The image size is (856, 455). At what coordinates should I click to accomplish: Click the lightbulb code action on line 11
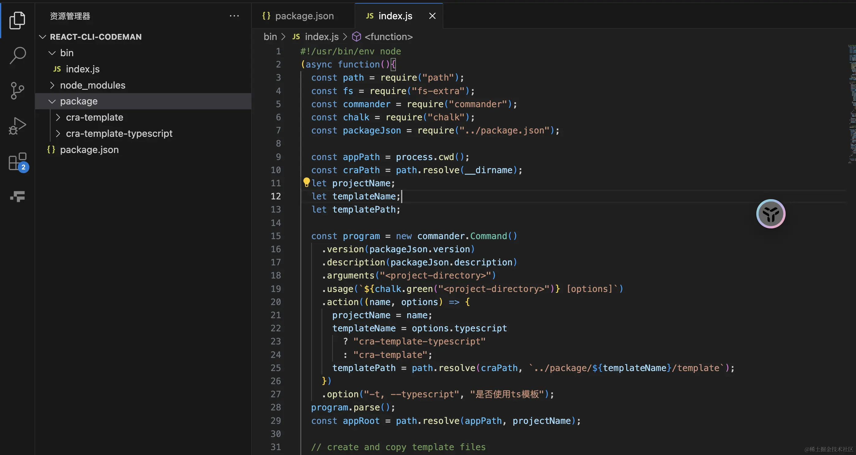click(x=306, y=182)
